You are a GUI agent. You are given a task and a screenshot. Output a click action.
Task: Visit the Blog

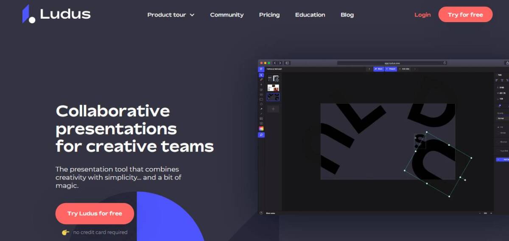(347, 15)
